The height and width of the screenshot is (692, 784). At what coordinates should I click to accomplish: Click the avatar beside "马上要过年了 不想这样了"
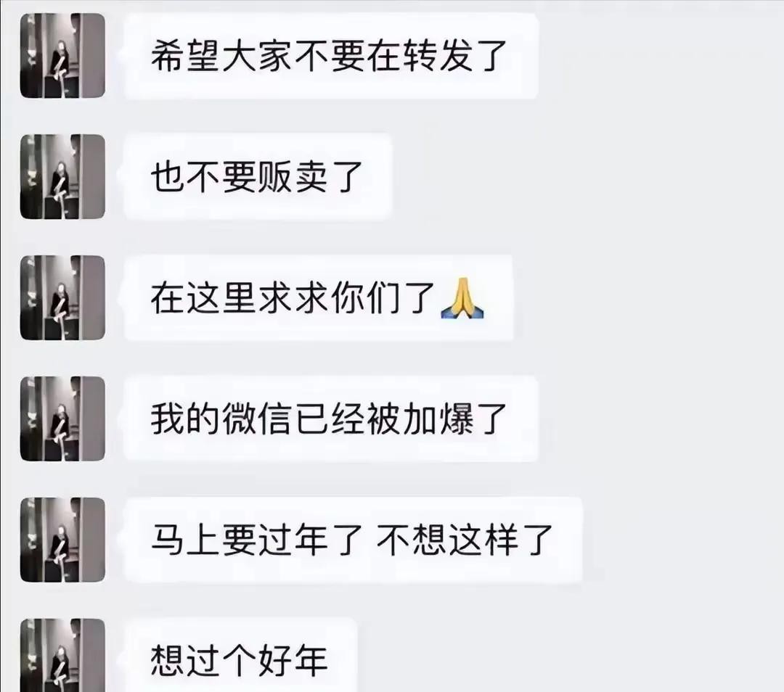[62, 540]
